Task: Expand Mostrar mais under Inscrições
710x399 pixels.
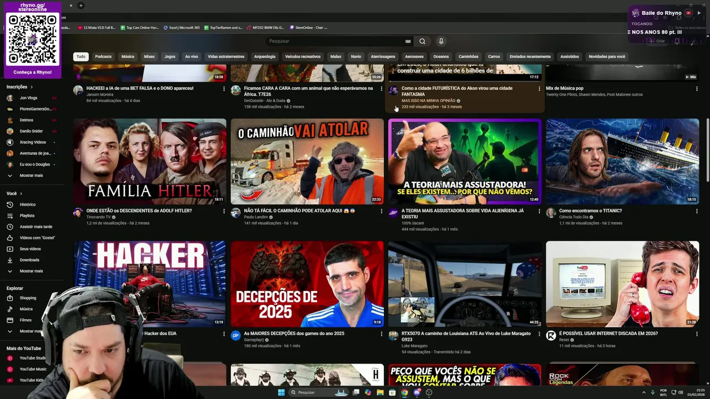Action: [31, 176]
